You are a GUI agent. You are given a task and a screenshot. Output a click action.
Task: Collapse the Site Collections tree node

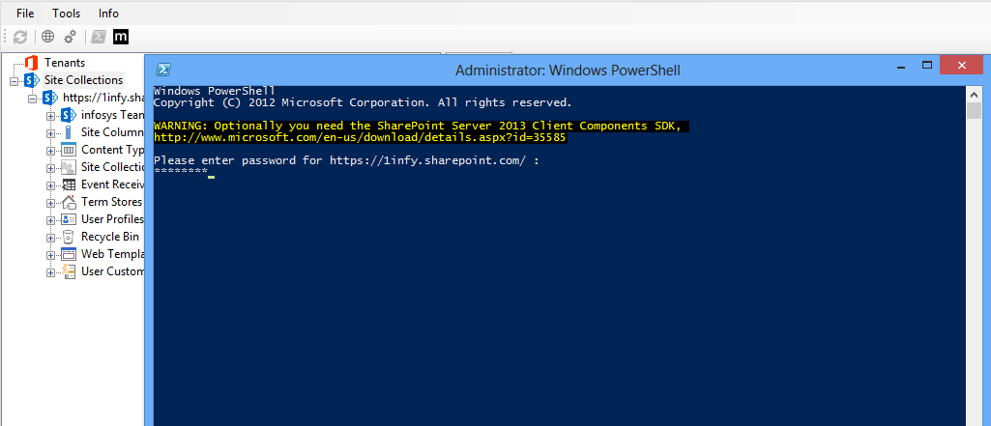click(x=14, y=81)
